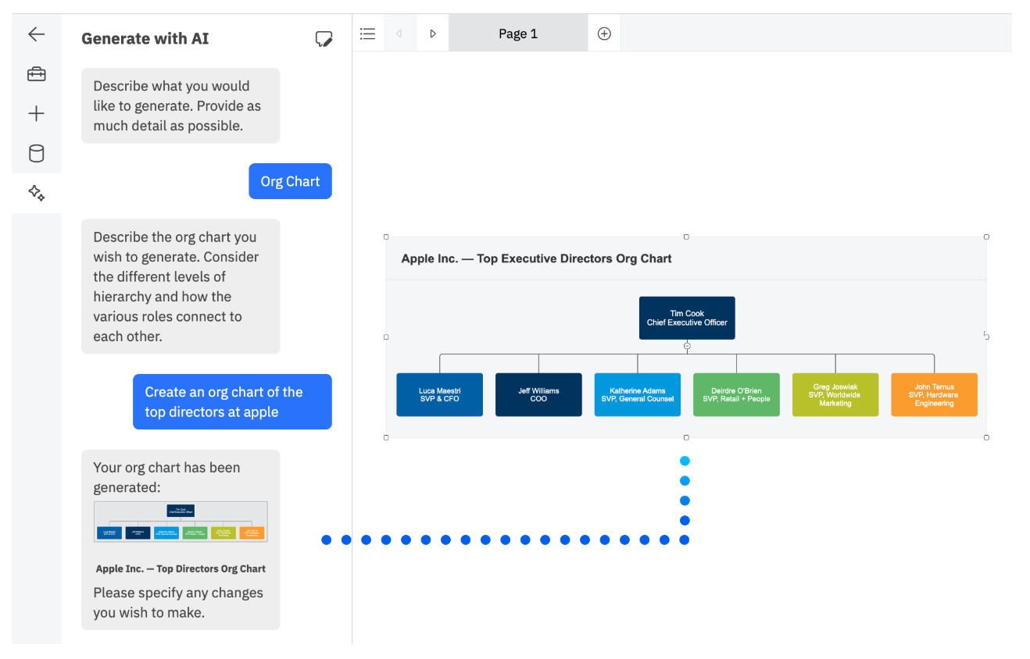Image resolution: width=1030 pixels, height=659 pixels.
Task: Open the page list icon
Action: point(367,34)
